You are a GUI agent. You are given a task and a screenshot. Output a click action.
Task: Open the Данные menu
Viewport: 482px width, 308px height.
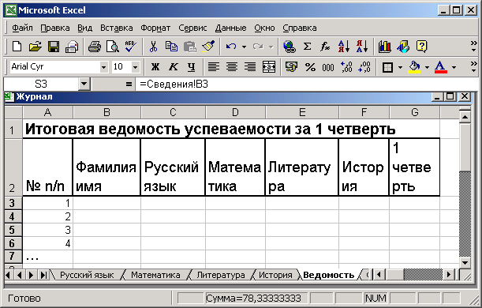point(230,28)
